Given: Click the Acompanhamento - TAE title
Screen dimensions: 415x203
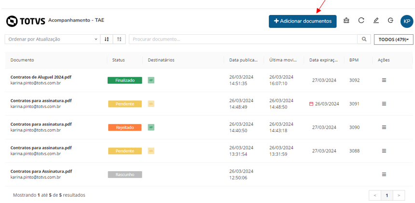Looking at the screenshot, I should tap(76, 20).
